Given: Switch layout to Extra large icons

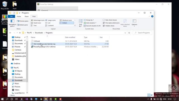Looking at the screenshot, I should (x=38, y=20).
